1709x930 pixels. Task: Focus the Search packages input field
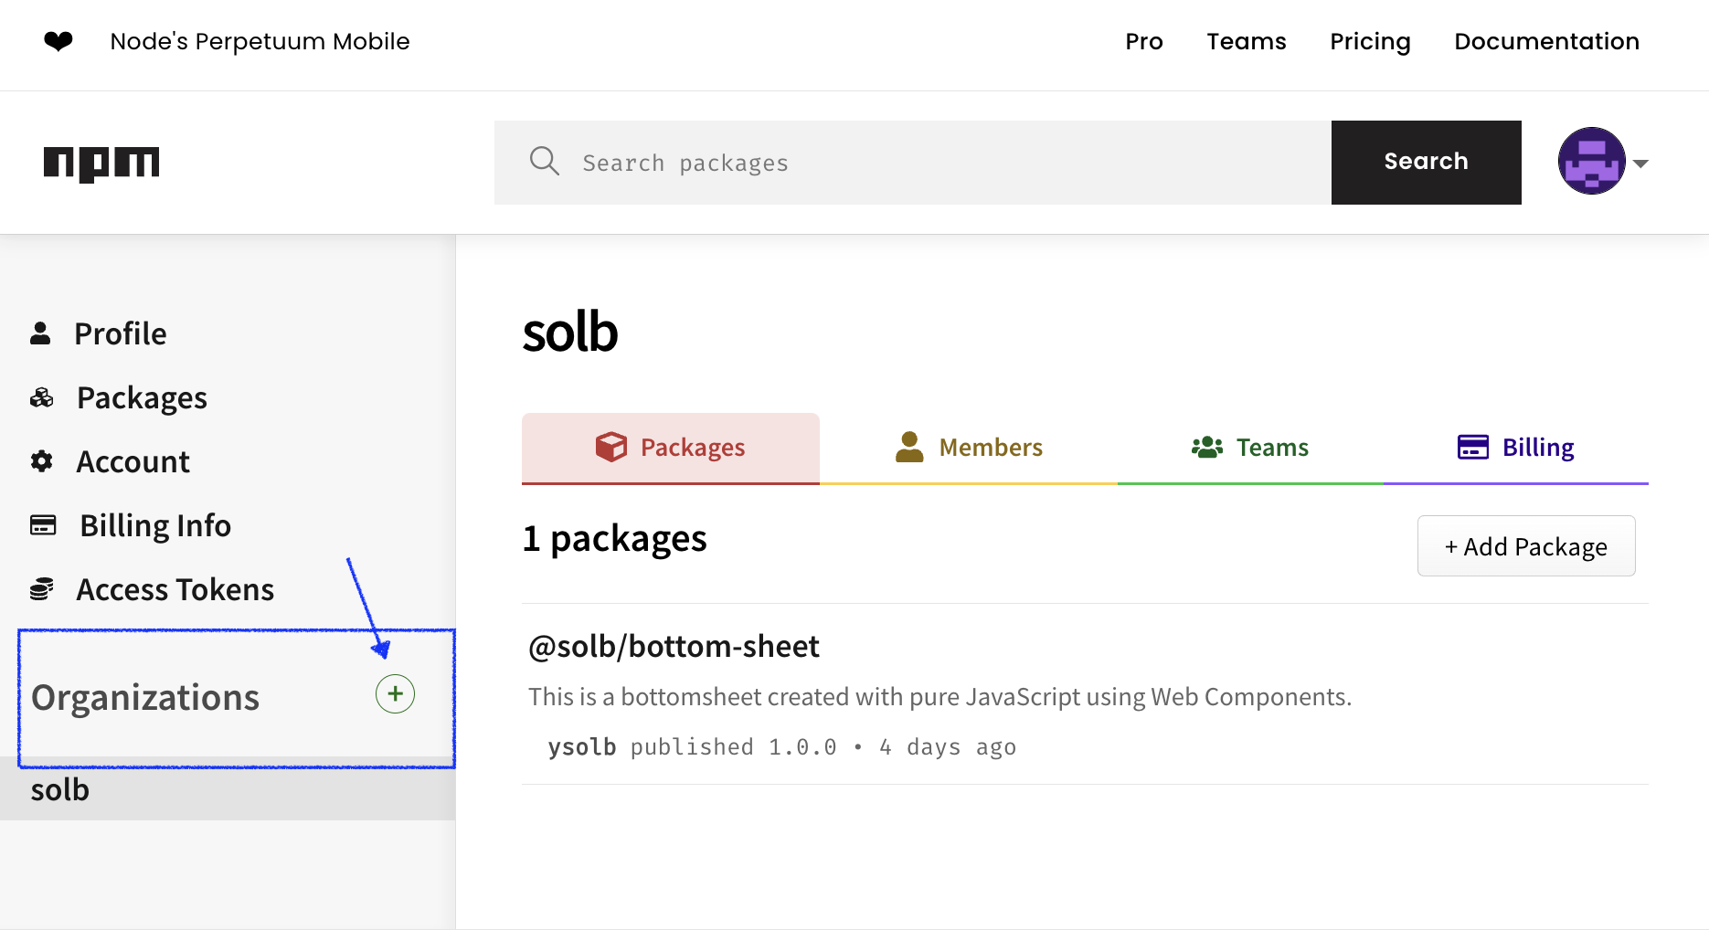click(x=950, y=163)
